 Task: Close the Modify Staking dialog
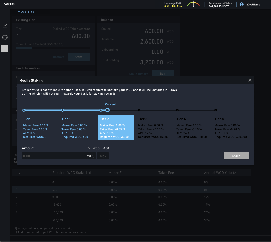(x=250, y=80)
